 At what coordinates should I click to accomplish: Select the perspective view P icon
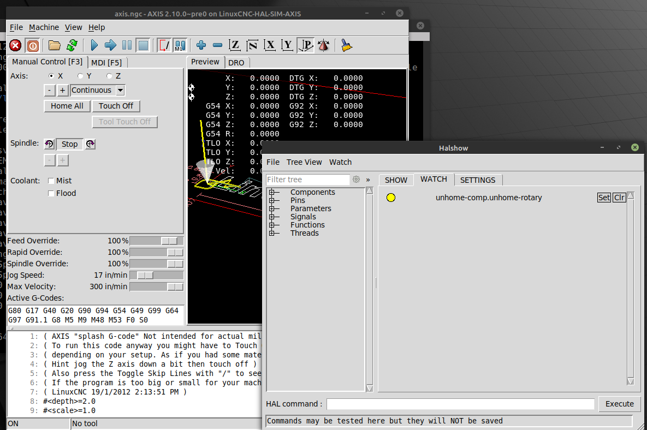[305, 45]
